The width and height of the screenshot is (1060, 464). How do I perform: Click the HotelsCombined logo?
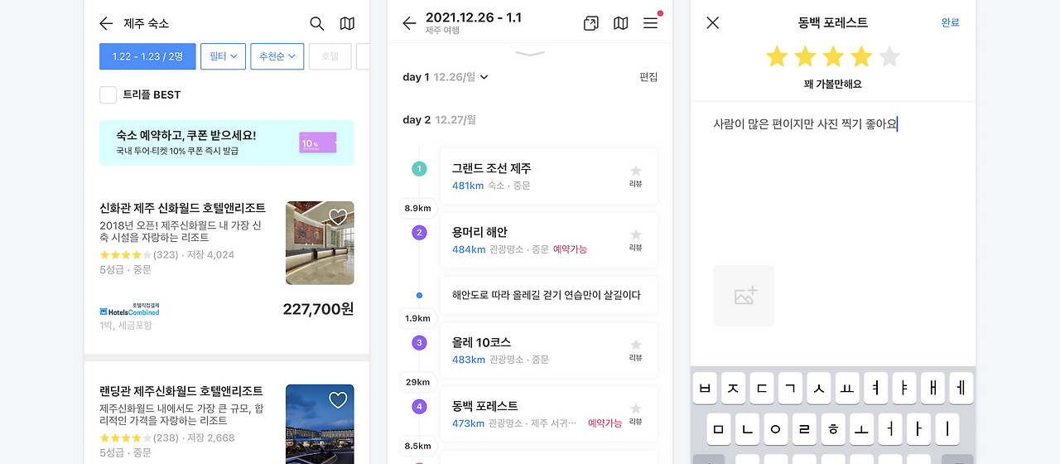[x=129, y=310]
